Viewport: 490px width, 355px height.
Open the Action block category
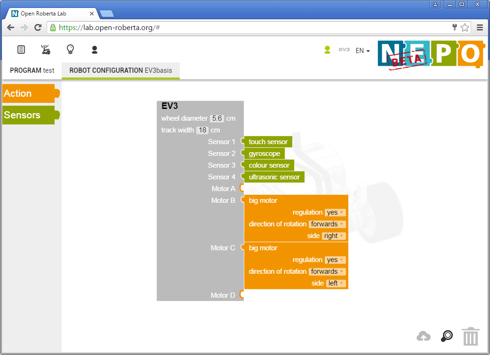pos(31,93)
